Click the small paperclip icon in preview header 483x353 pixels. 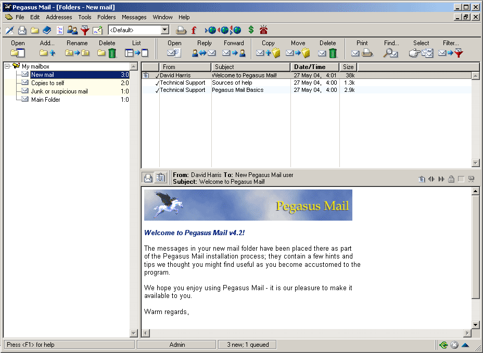click(x=422, y=179)
